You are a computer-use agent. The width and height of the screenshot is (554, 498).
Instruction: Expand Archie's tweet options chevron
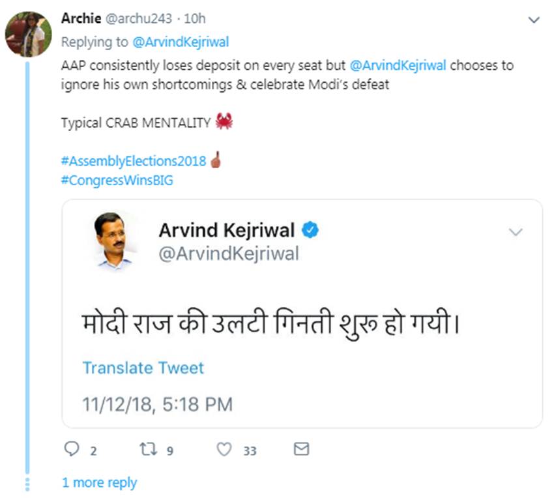(x=534, y=20)
